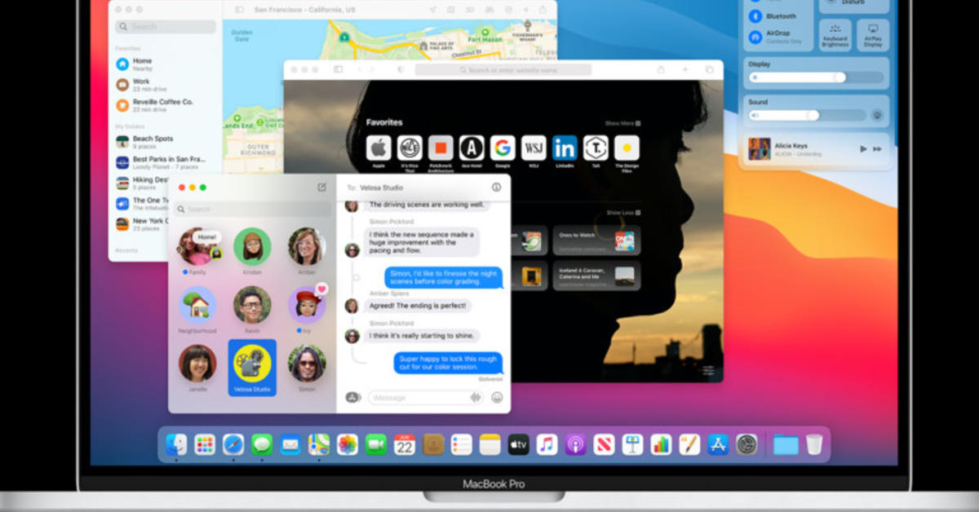The image size is (979, 512).
Task: Toggle the Safari sidebar
Action: tap(338, 70)
